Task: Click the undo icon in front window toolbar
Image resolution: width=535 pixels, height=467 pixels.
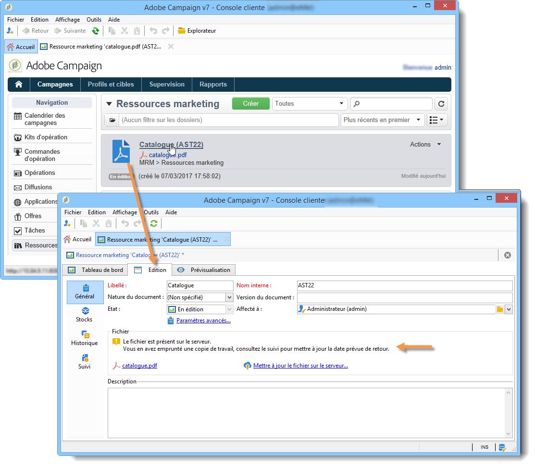Action: pos(125,223)
